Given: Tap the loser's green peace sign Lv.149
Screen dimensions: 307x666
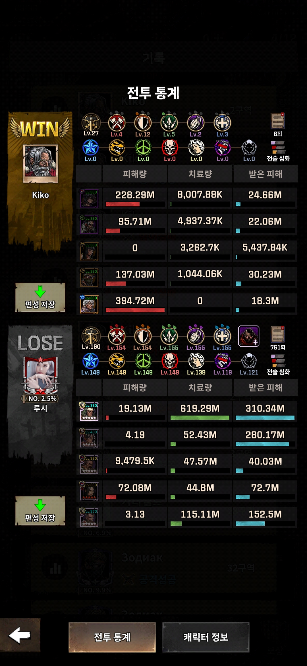Looking at the screenshot, I should pyautogui.click(x=143, y=361).
